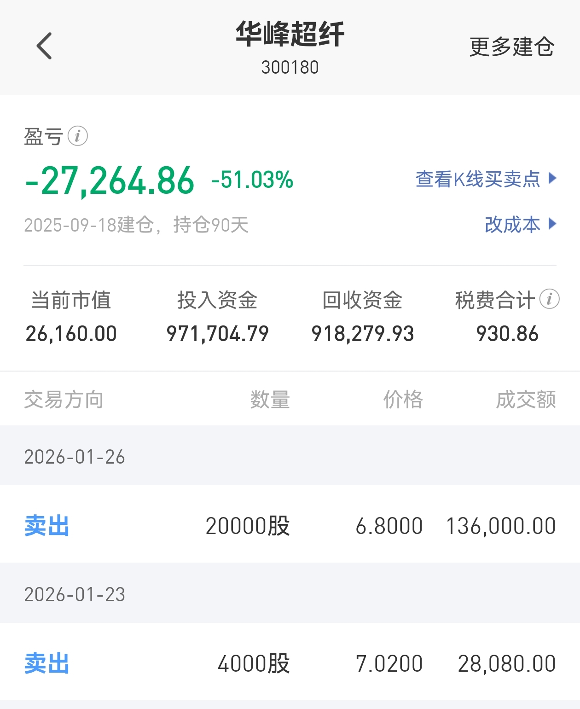The width and height of the screenshot is (580, 709).
Task: Tap the back arrow icon
Action: (x=44, y=46)
